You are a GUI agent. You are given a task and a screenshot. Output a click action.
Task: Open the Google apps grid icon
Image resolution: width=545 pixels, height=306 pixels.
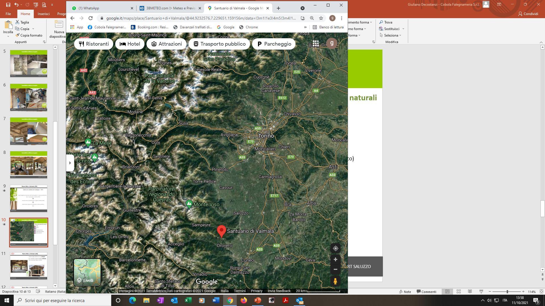pyautogui.click(x=316, y=44)
